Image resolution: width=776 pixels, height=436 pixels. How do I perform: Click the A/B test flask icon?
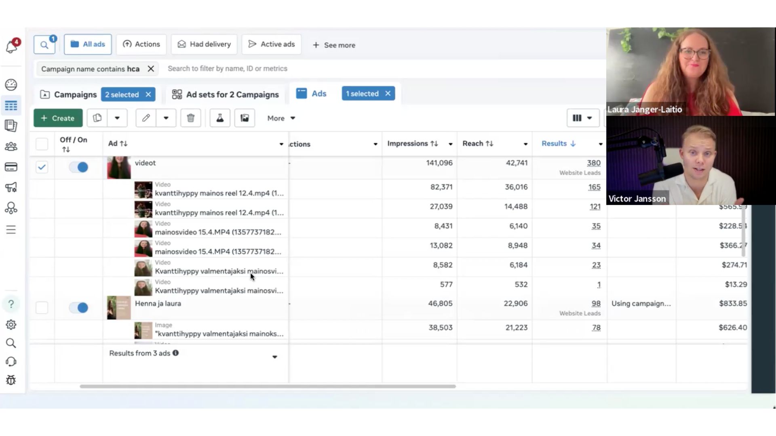220,118
